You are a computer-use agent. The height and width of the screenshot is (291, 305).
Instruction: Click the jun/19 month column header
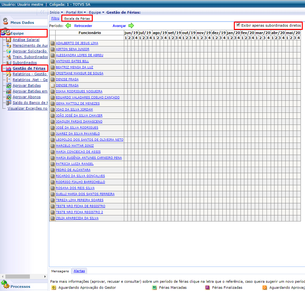pos(131,33)
